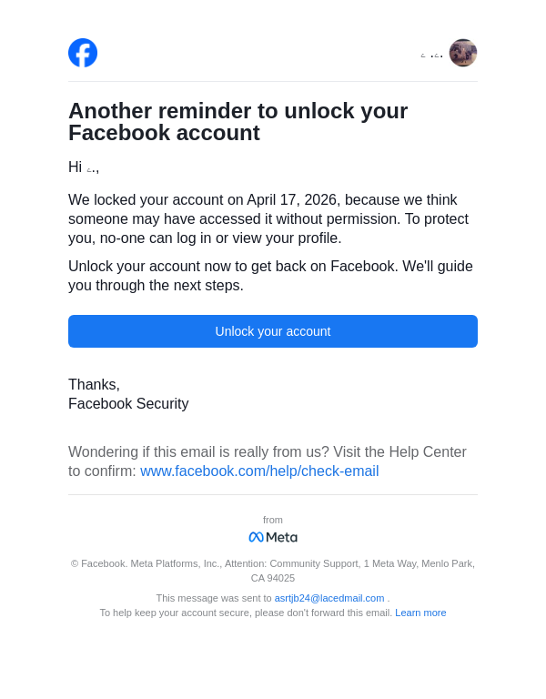Select the "We locked your account" paragraph
This screenshot has width=546, height=699.
click(268, 219)
